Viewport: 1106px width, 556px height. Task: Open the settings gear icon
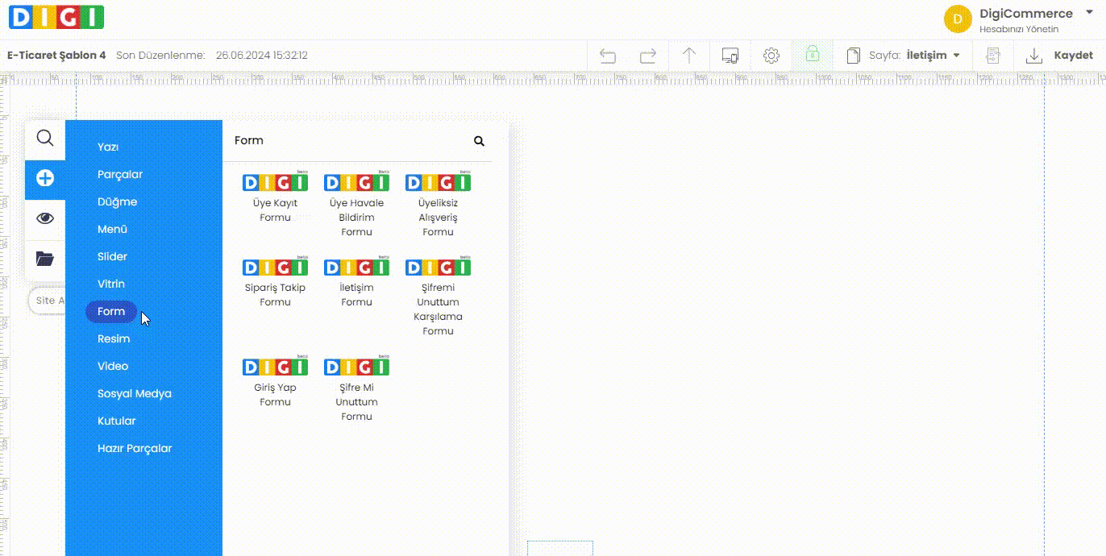[x=771, y=56]
